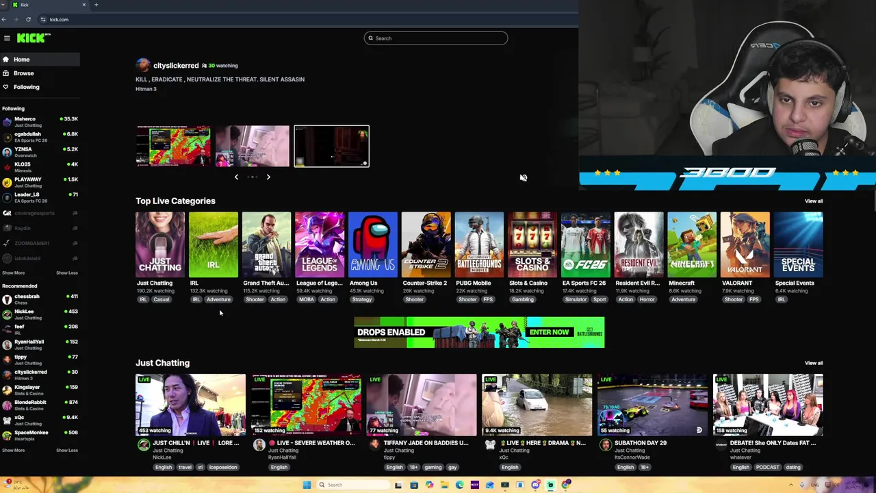Click the MOBA tag under League of Legends
Screen dimensions: 876x493
(306, 299)
